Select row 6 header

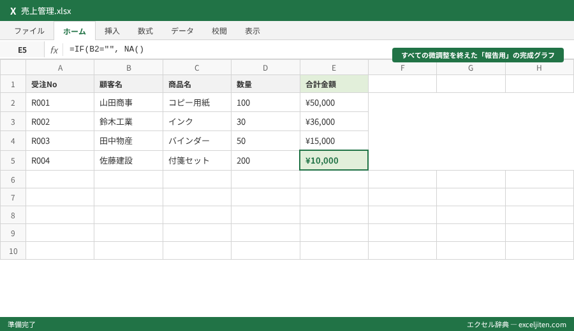click(13, 180)
